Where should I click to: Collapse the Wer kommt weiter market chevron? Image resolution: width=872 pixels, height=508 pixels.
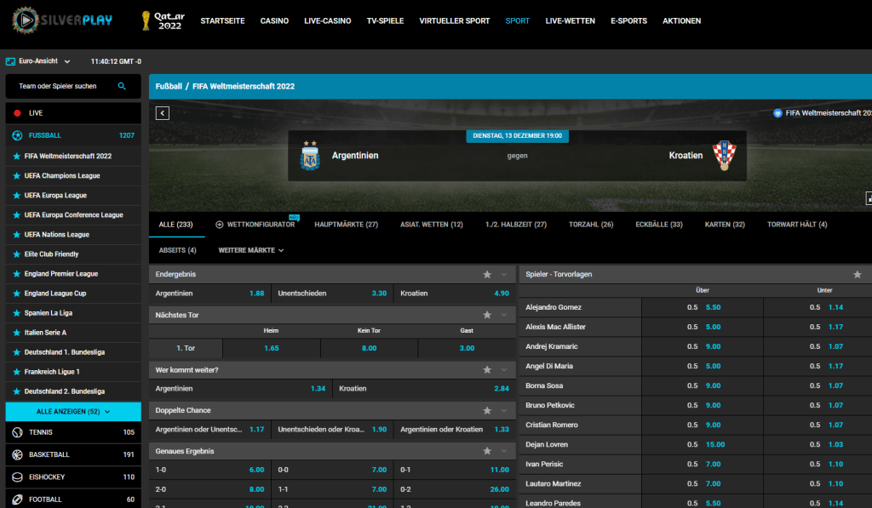pyautogui.click(x=504, y=370)
